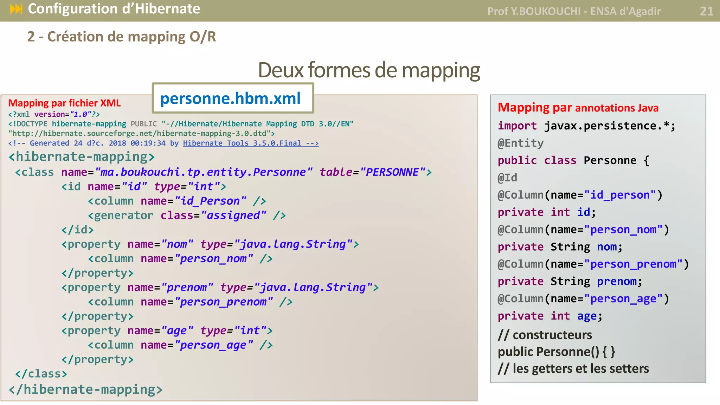Click the personne.hbm.xml filename box
Viewport: 720px width, 405px height.
233,98
